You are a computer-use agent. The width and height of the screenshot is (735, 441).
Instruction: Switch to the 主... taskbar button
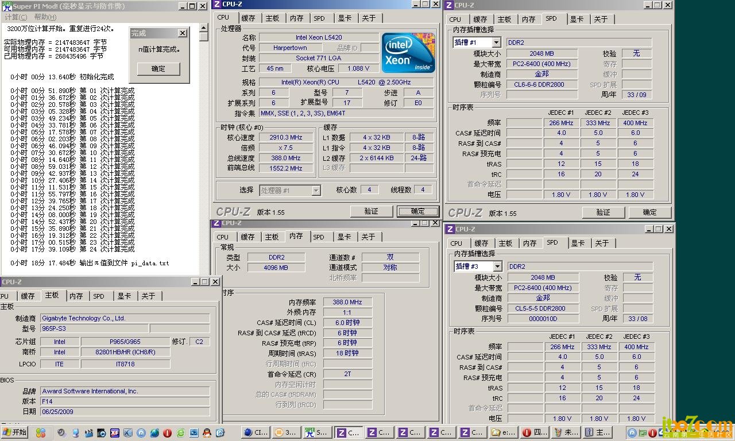click(x=597, y=432)
